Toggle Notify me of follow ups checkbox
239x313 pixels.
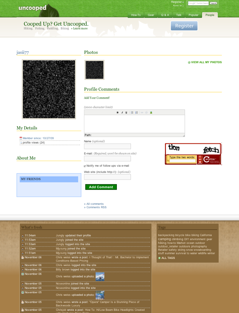[85, 166]
